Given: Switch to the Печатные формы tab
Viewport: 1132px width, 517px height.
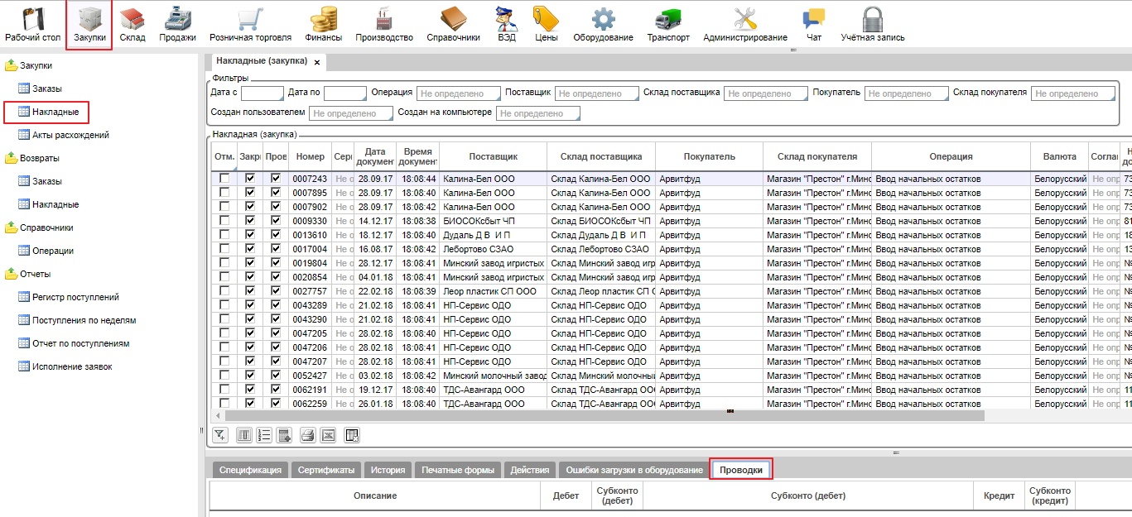Looking at the screenshot, I should click(458, 470).
